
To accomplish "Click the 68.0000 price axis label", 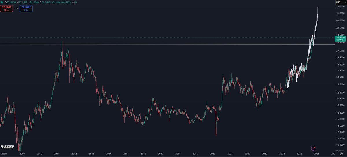I will (340, 20).
